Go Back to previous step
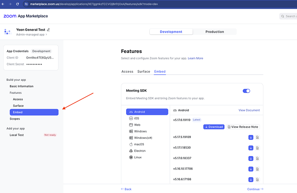The image size is (297, 193). [126, 189]
